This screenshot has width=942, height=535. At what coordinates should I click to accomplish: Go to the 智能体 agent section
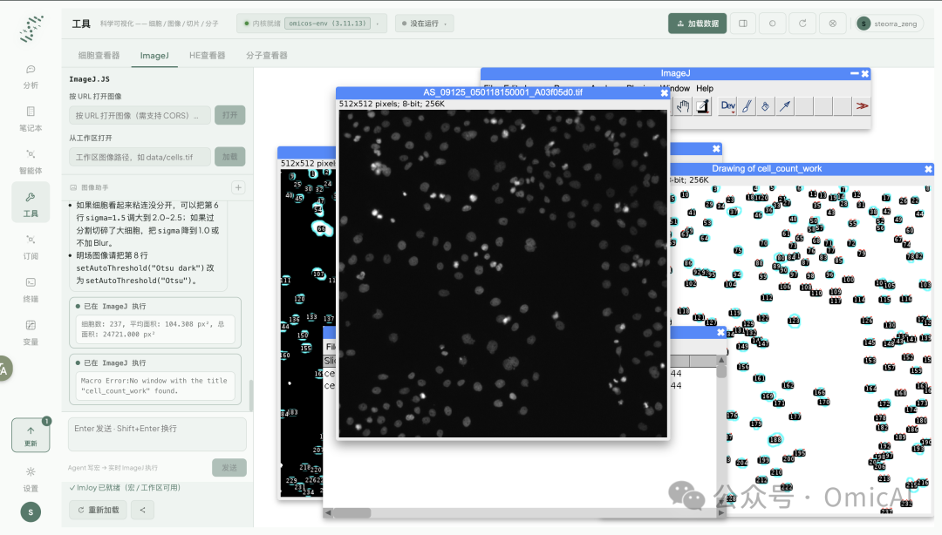pyautogui.click(x=31, y=161)
